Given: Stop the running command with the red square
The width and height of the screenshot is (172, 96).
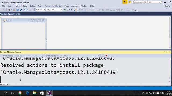Looking at the screenshot, I should [x=106, y=56].
